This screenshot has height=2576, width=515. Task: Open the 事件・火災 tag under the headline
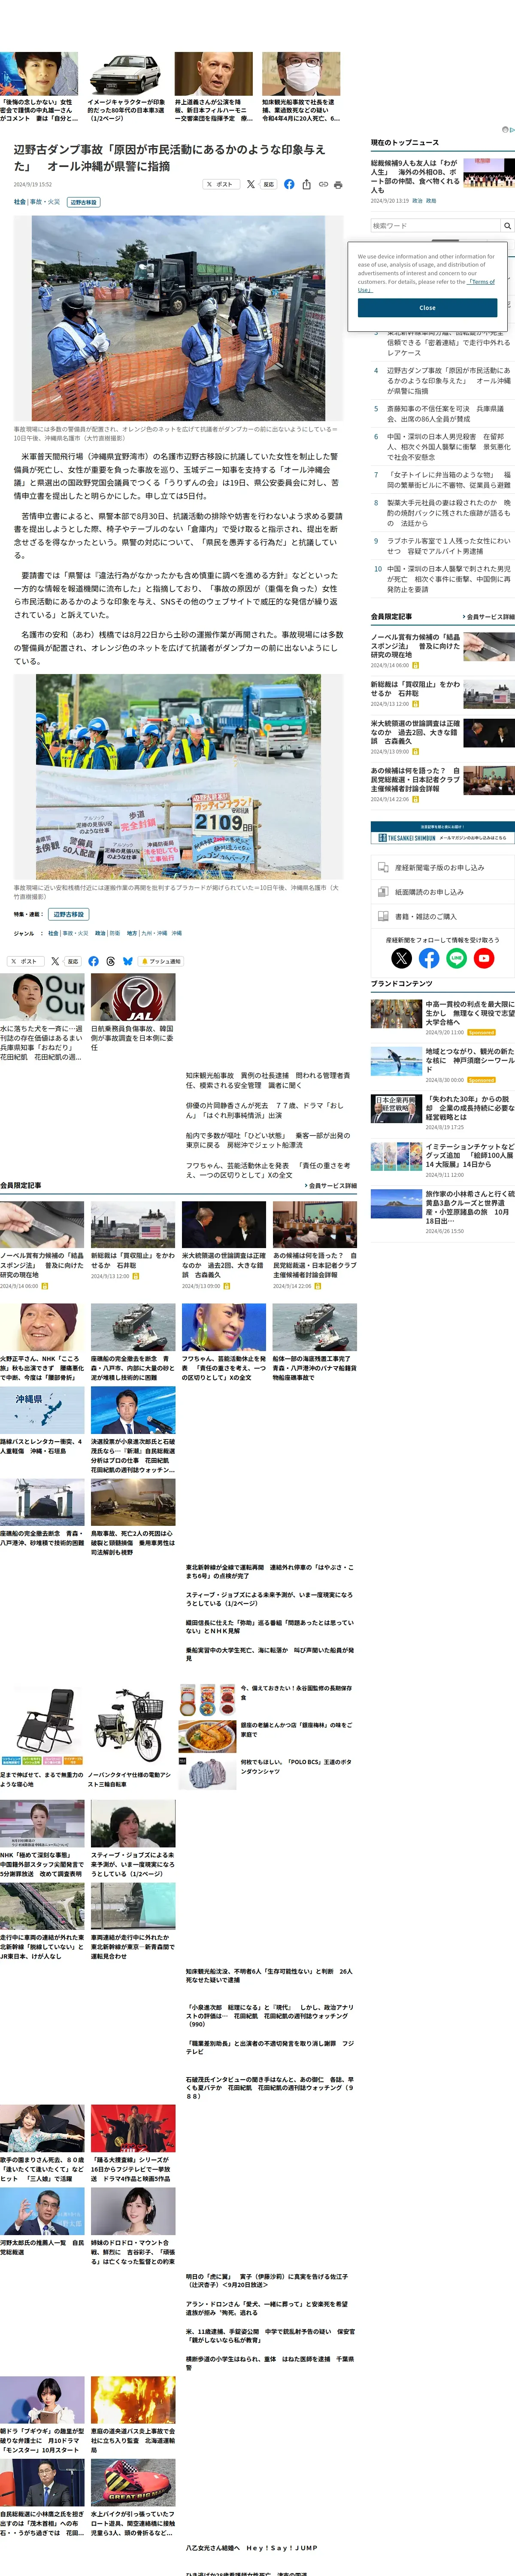(45, 202)
